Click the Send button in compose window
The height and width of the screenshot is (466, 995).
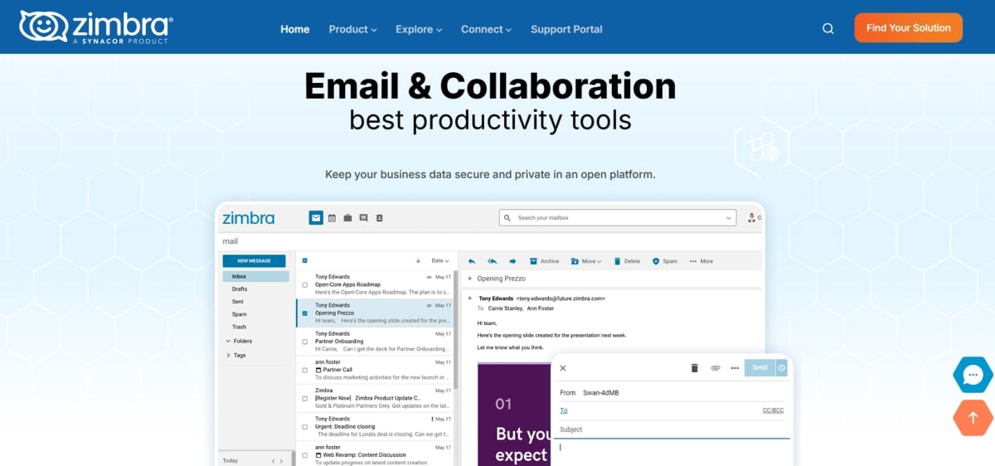759,368
